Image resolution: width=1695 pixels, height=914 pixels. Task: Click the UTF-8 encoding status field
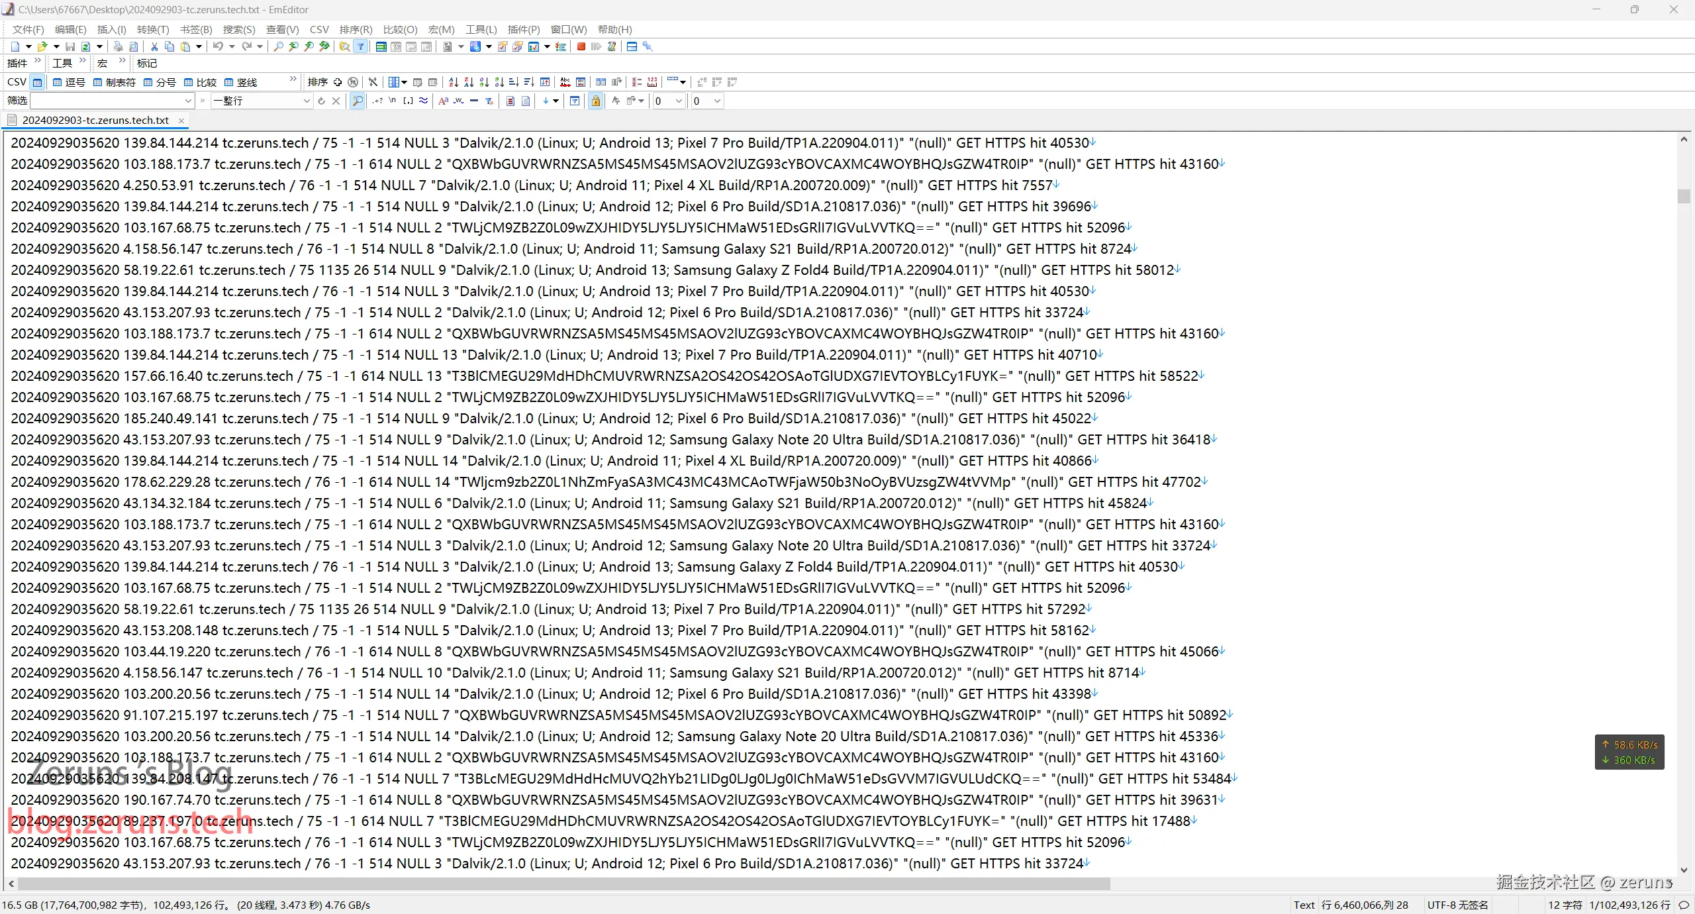(1457, 905)
